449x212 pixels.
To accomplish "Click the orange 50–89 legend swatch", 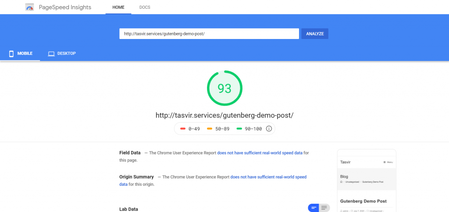I will coord(210,129).
